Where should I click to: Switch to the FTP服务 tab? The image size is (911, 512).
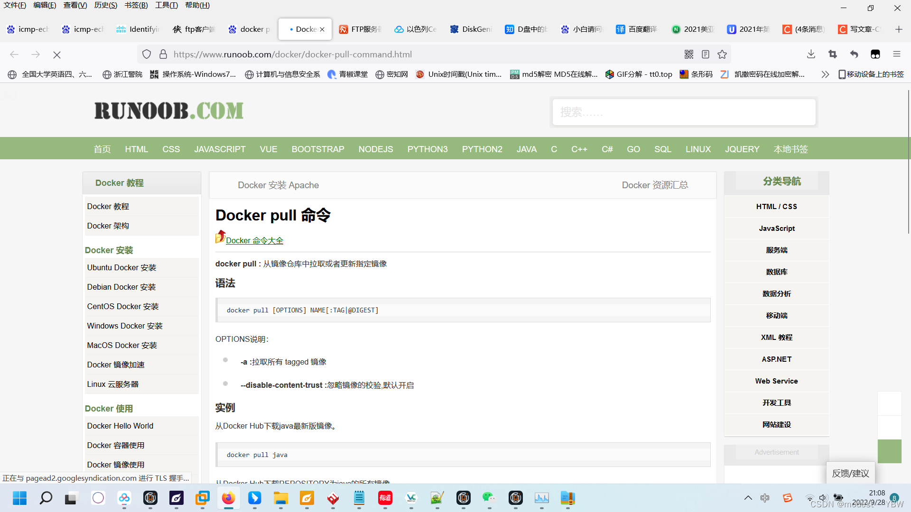click(361, 29)
